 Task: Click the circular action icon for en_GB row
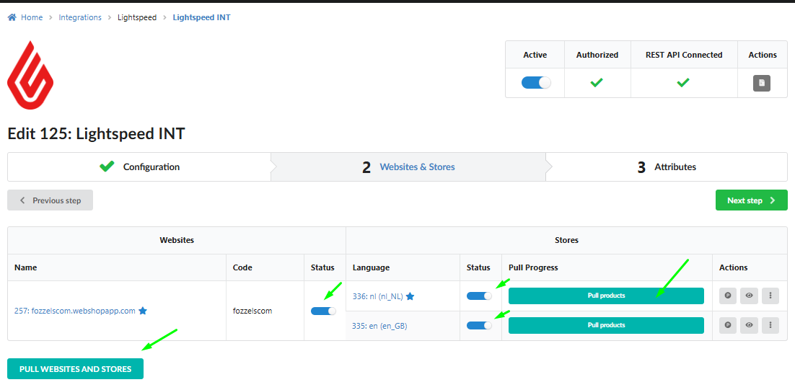728,325
